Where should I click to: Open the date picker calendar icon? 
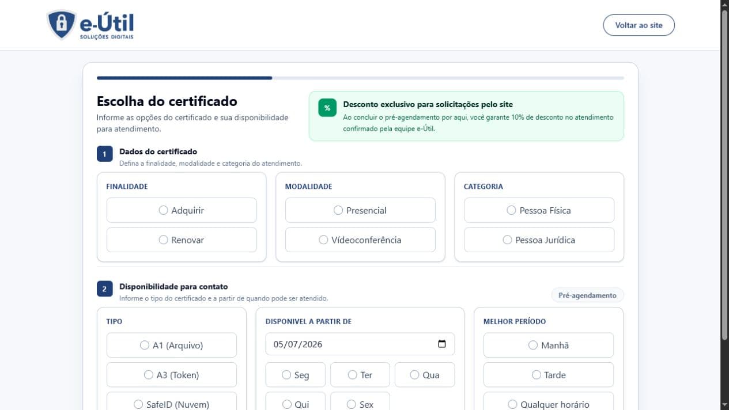[x=442, y=344]
